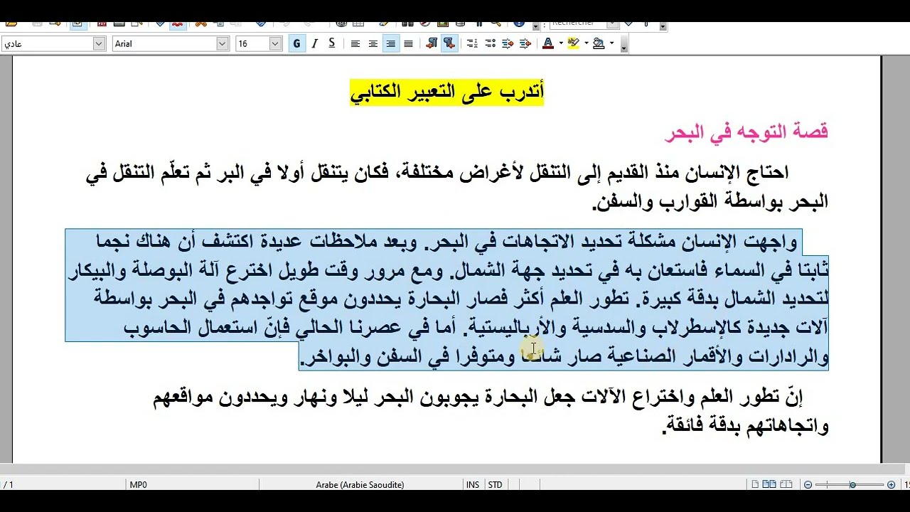This screenshot has height=512, width=910.
Task: Run the spelling check icon
Action: click(x=160, y=23)
